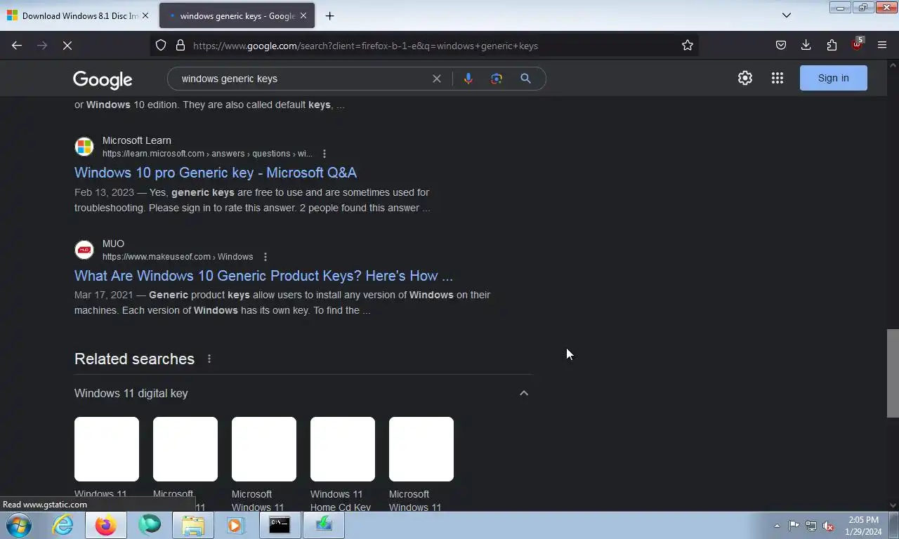The height and width of the screenshot is (539, 899).
Task: Click the MUO site favicon
Action: pos(84,250)
